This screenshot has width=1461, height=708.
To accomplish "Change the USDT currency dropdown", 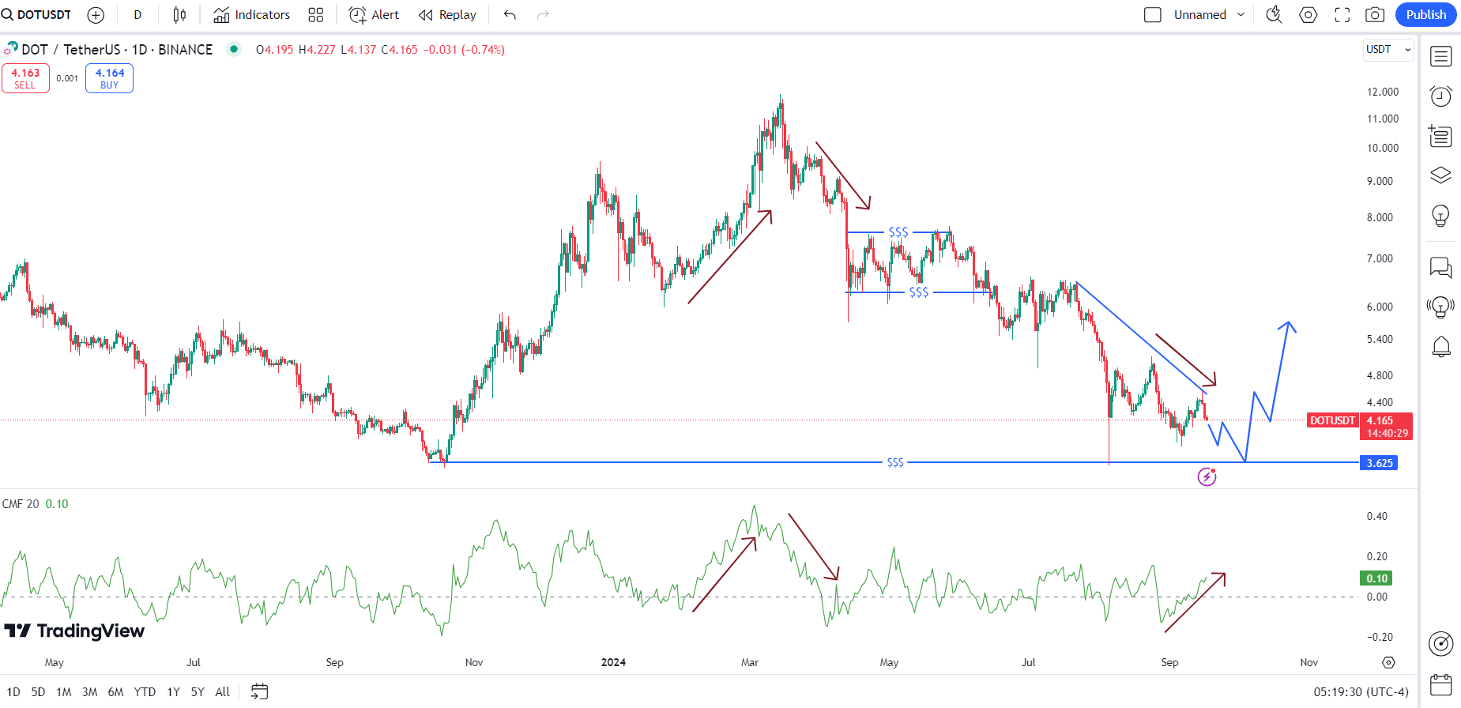I will (x=1388, y=49).
